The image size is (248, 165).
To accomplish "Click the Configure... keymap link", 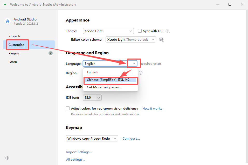I will (x=131, y=139).
